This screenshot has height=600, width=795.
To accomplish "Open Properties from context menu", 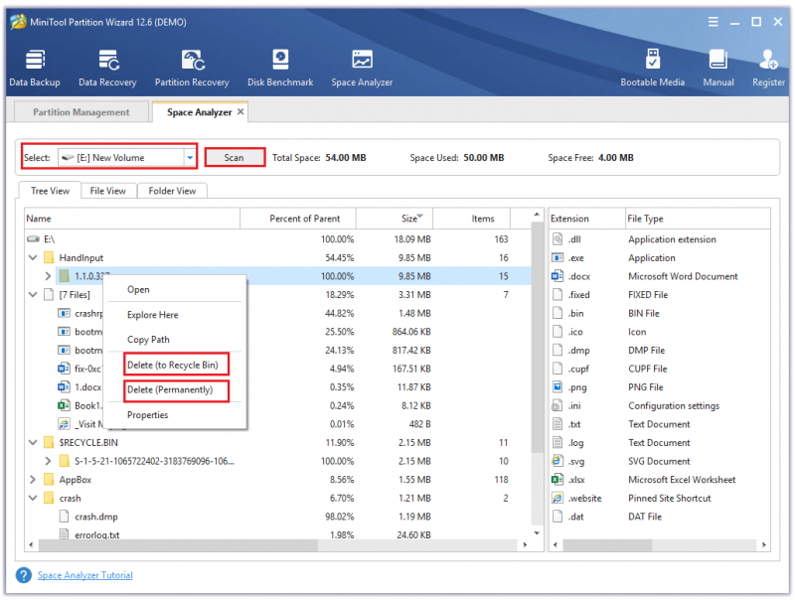I will pyautogui.click(x=175, y=415).
